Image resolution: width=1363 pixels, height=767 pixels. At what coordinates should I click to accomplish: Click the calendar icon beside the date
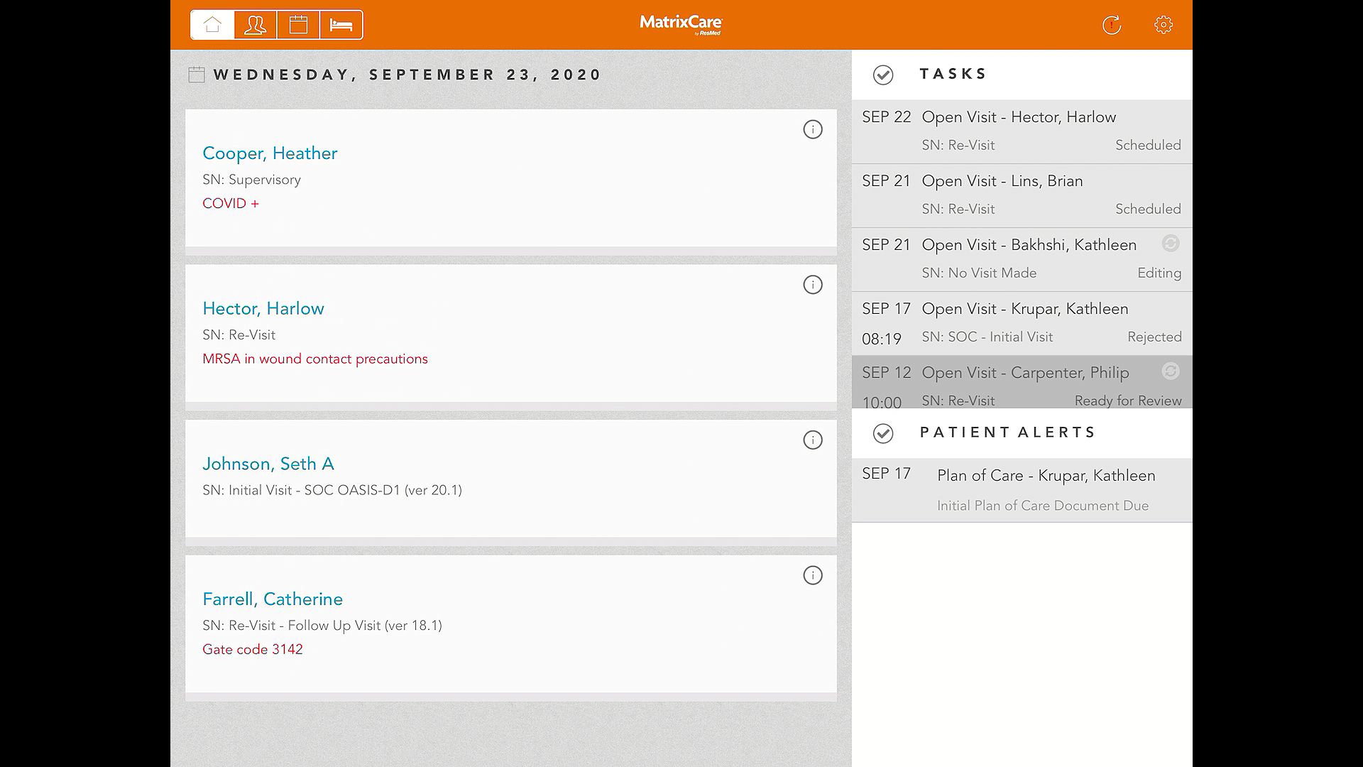(x=197, y=75)
